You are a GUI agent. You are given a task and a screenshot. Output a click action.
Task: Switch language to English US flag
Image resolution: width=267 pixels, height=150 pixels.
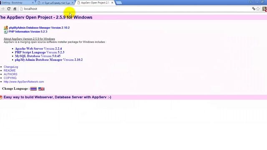tap(41, 89)
